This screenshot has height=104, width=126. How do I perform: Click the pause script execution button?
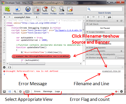tap(88, 17)
